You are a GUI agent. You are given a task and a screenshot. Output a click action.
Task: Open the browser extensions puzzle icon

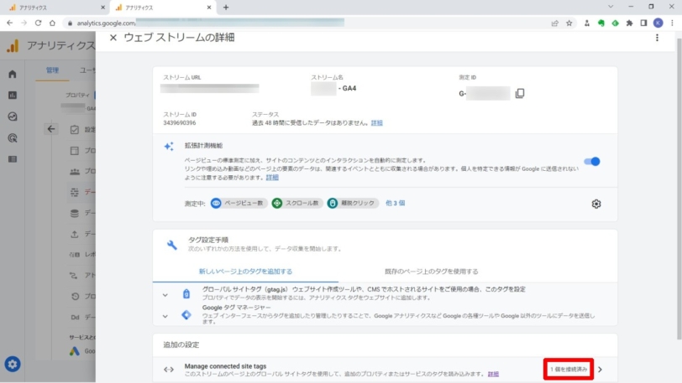629,23
